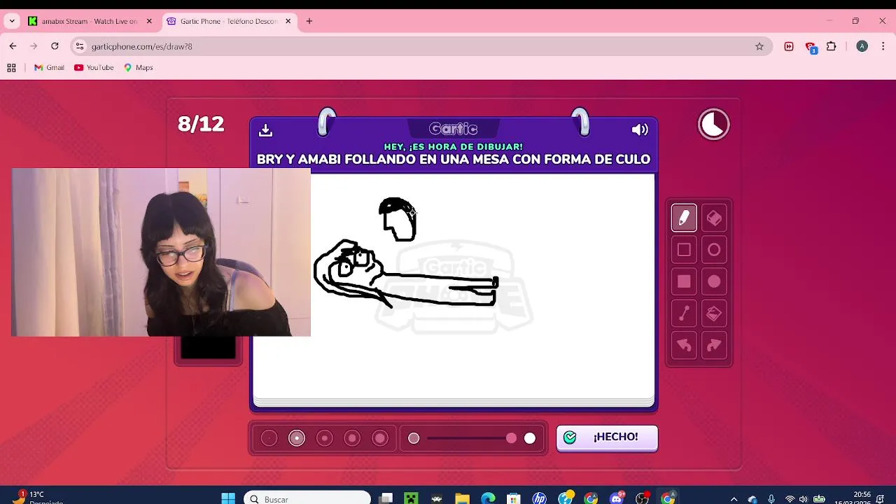
Task: Expand the hidden system tray icons chevron
Action: tap(734, 499)
